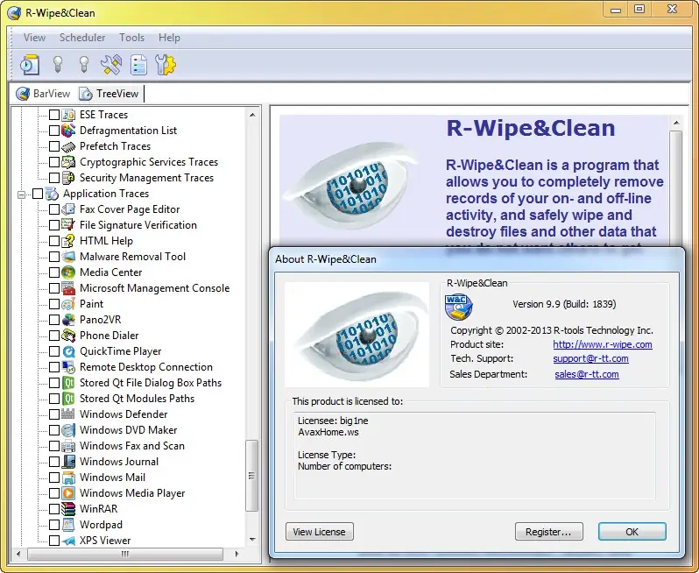Click the Prefetch Traces chip icon
Image resolution: width=699 pixels, height=573 pixels.
tap(68, 146)
